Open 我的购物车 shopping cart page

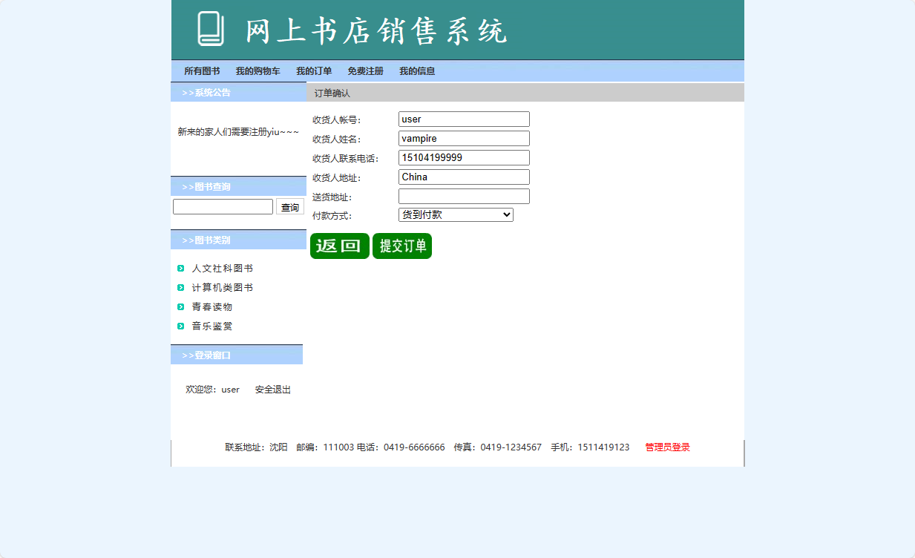click(x=258, y=70)
